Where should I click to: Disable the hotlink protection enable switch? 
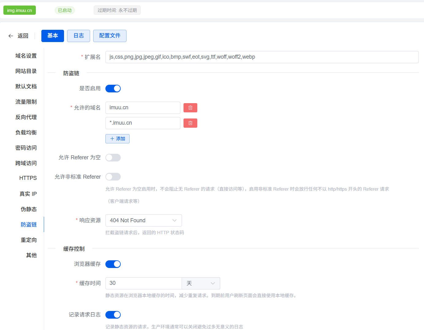click(113, 89)
